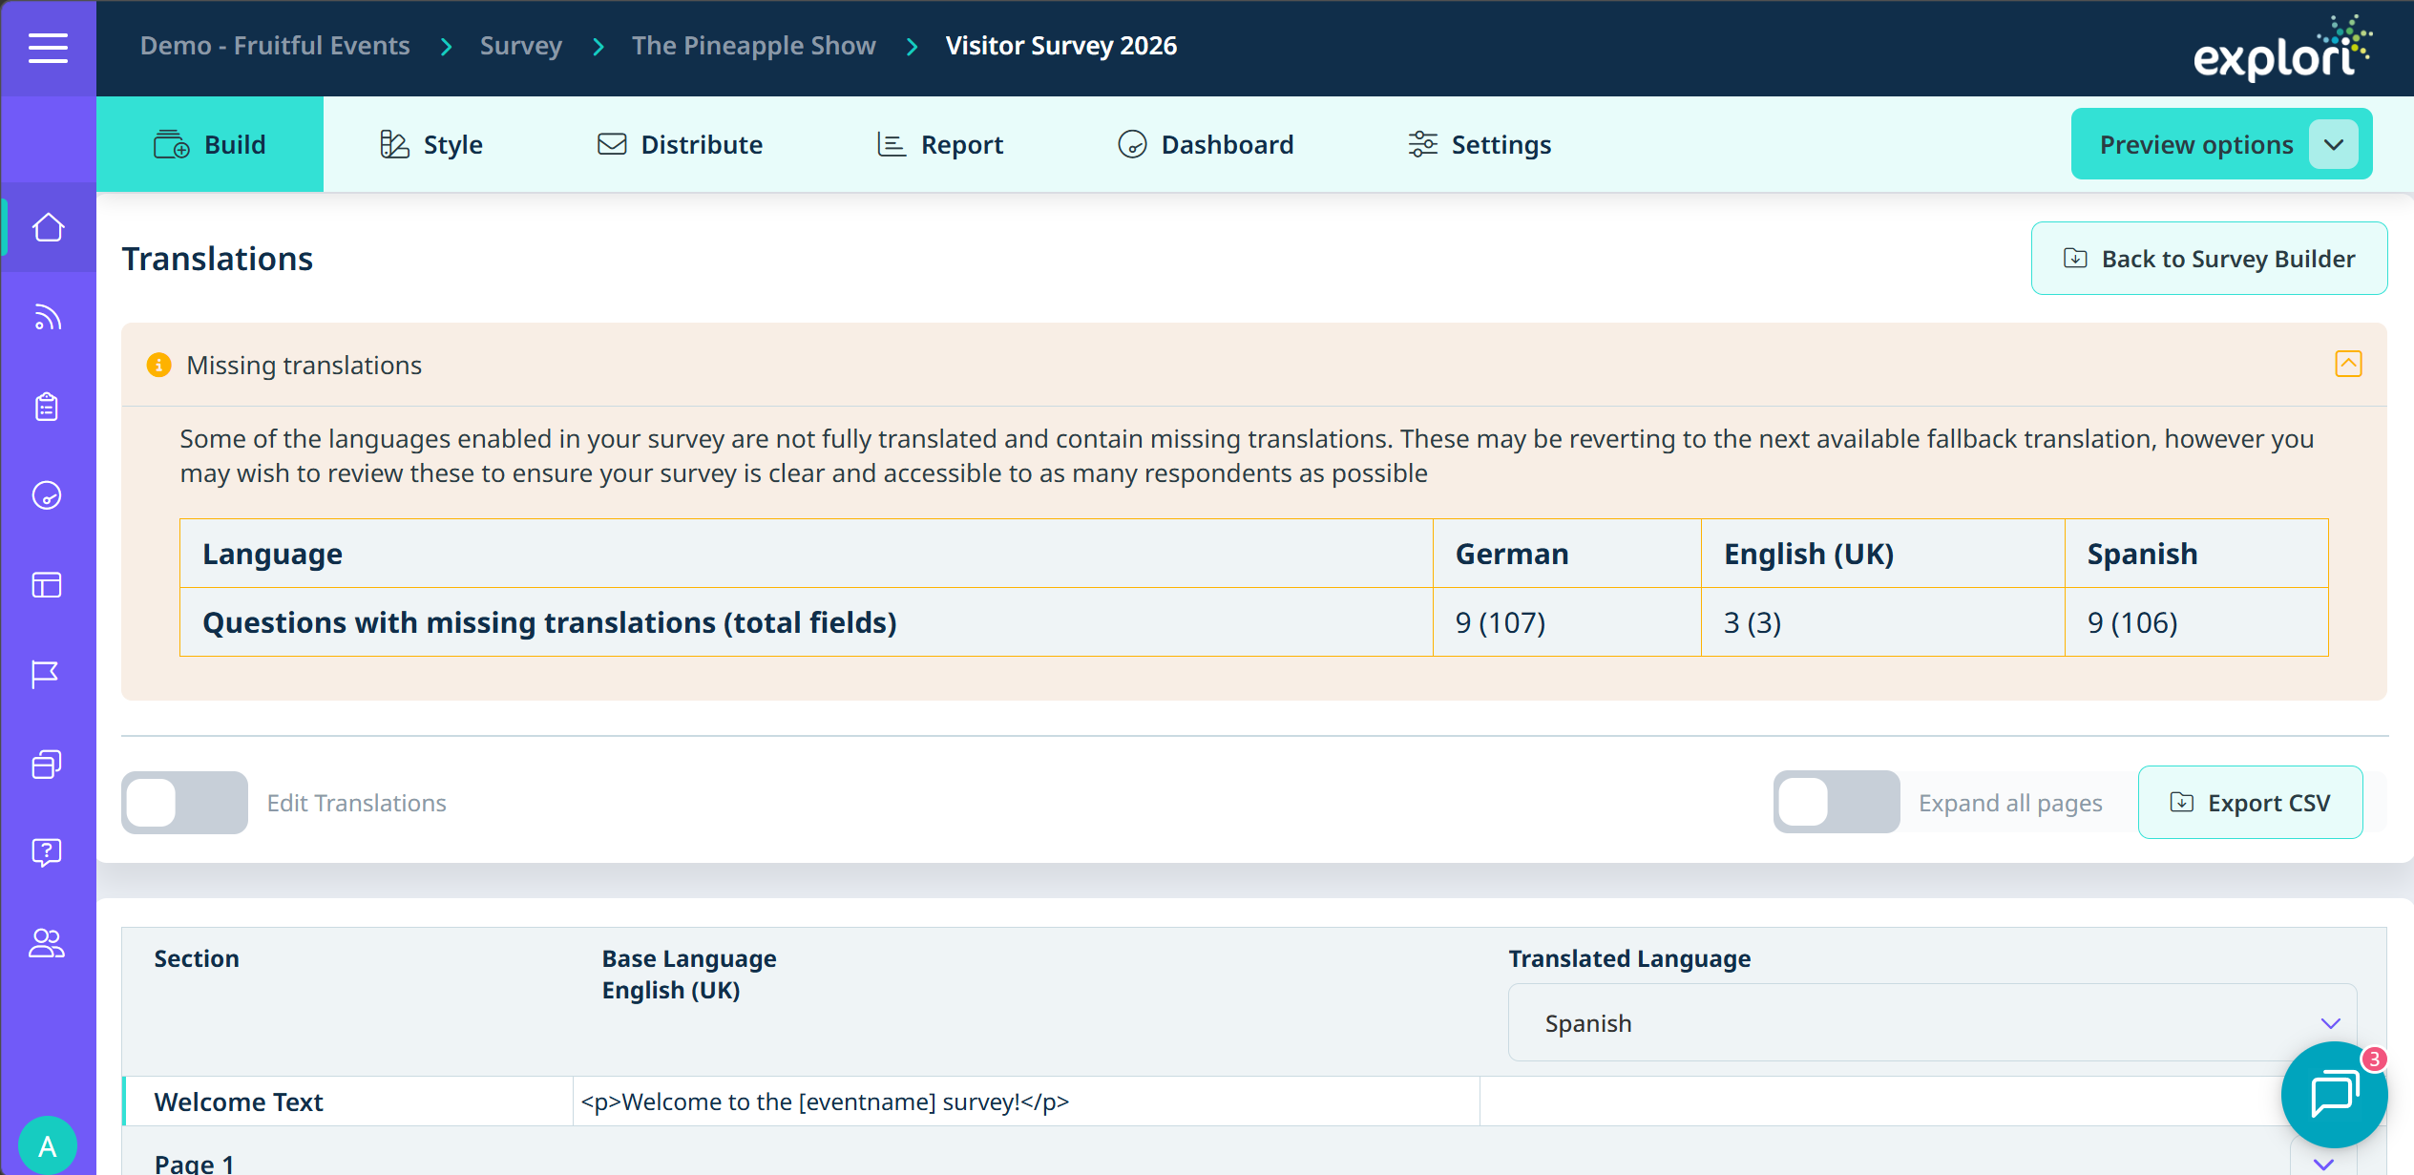Open the hamburger menu icon

(x=48, y=48)
